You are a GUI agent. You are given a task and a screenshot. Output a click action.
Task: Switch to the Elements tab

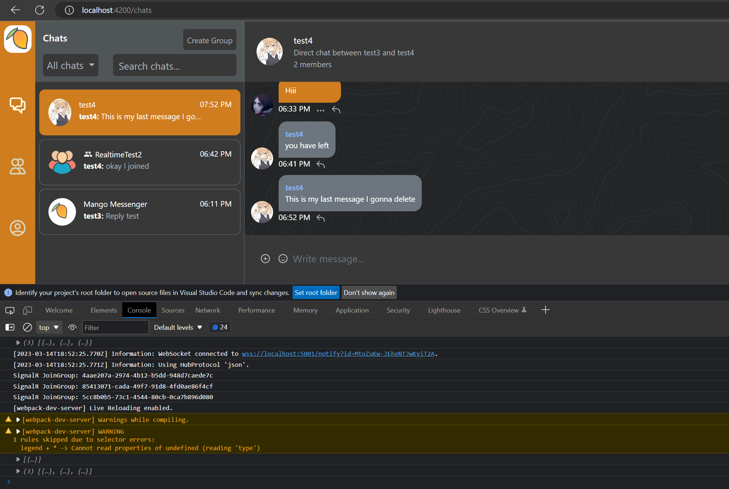(104, 310)
